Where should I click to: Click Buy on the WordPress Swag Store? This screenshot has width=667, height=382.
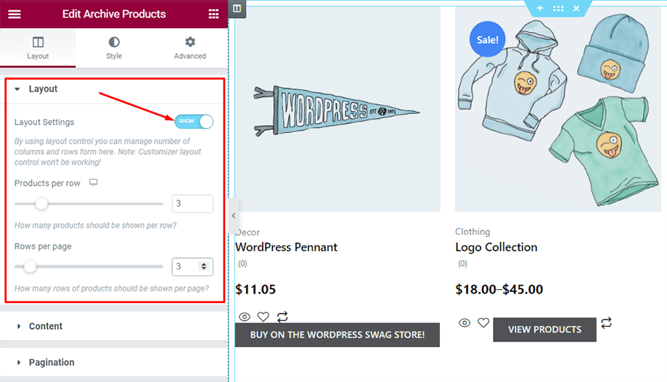click(337, 335)
